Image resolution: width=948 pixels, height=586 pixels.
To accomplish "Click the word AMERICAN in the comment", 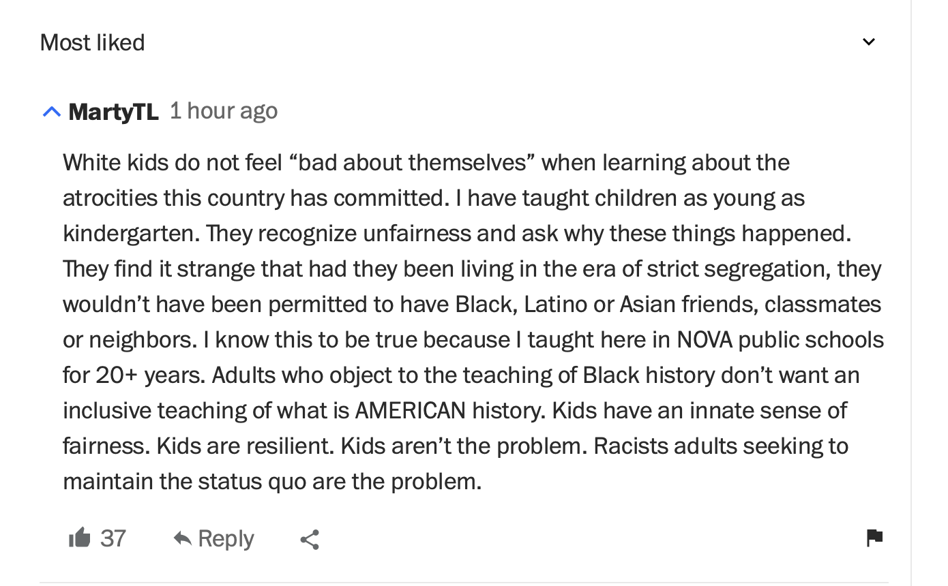I will pos(411,410).
